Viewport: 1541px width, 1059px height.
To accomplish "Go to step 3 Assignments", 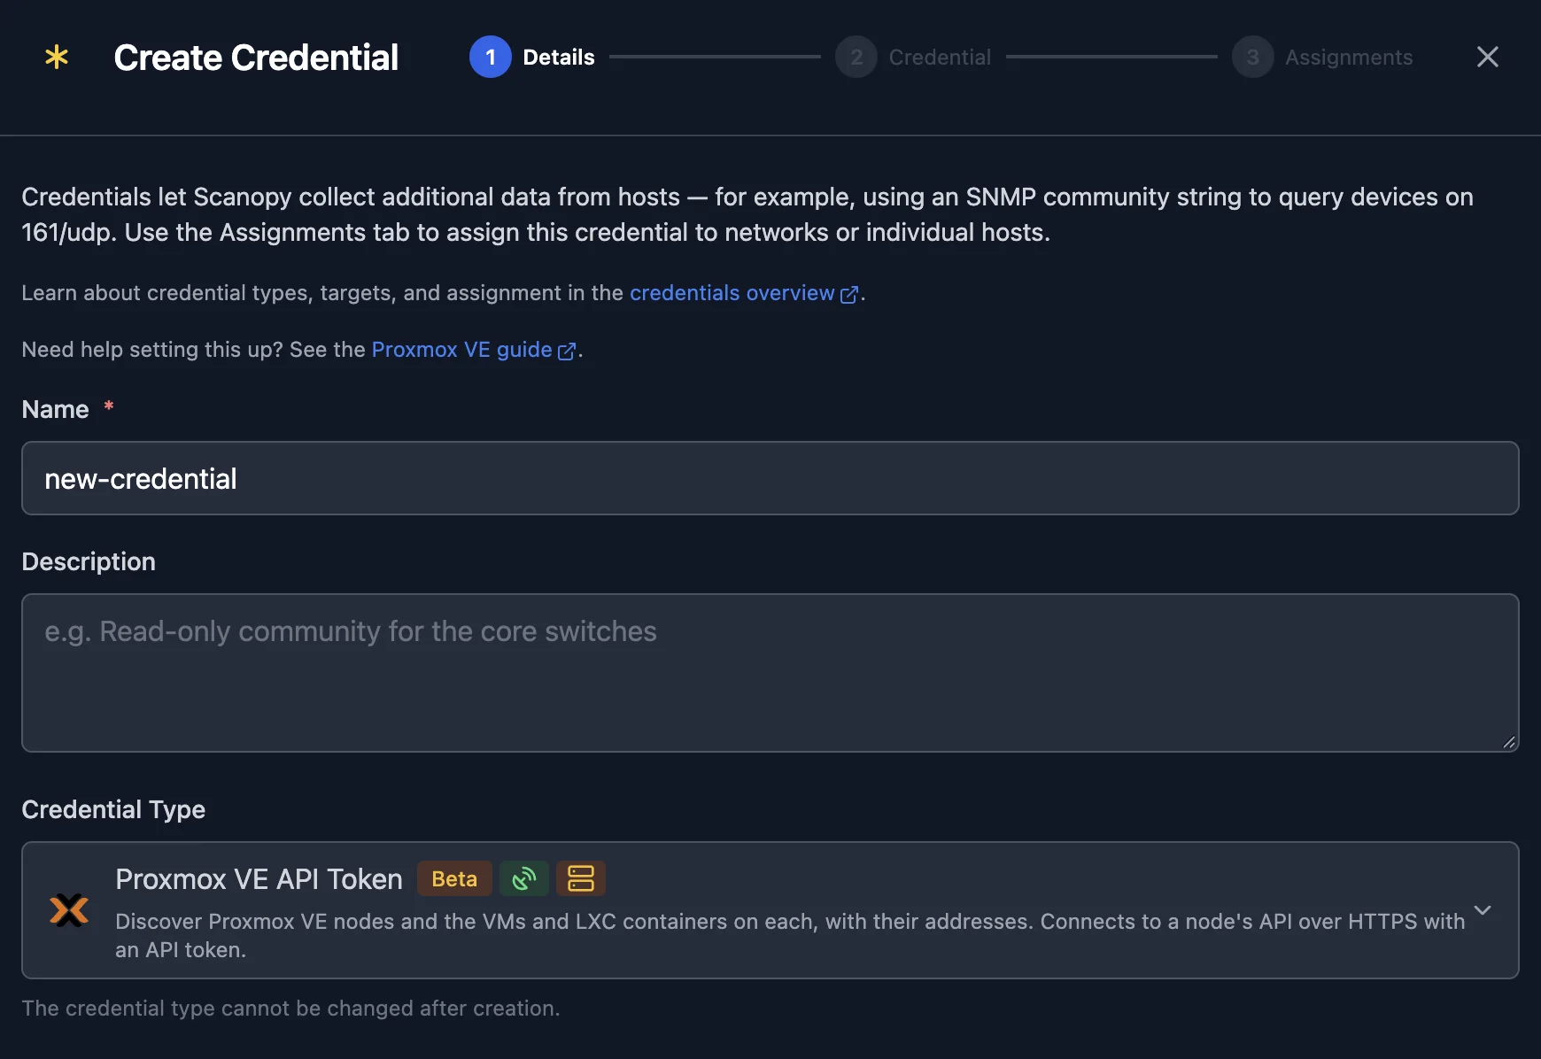I will tap(1322, 57).
